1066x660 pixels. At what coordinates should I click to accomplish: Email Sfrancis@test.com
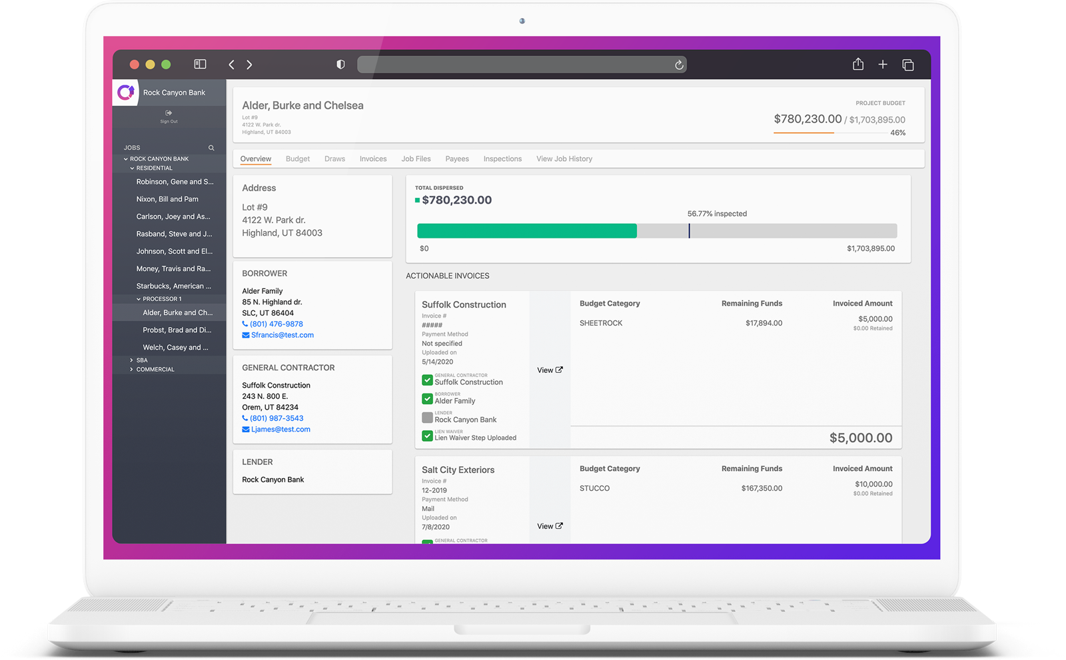282,335
